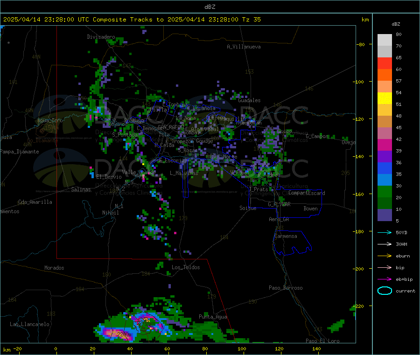
Task: Click the 'Lag.Llancanelo' map label
Action: tap(29, 324)
